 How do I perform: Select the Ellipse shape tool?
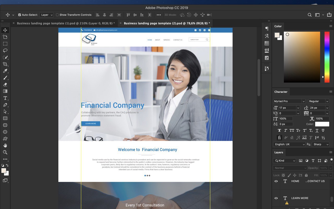coord(5,132)
